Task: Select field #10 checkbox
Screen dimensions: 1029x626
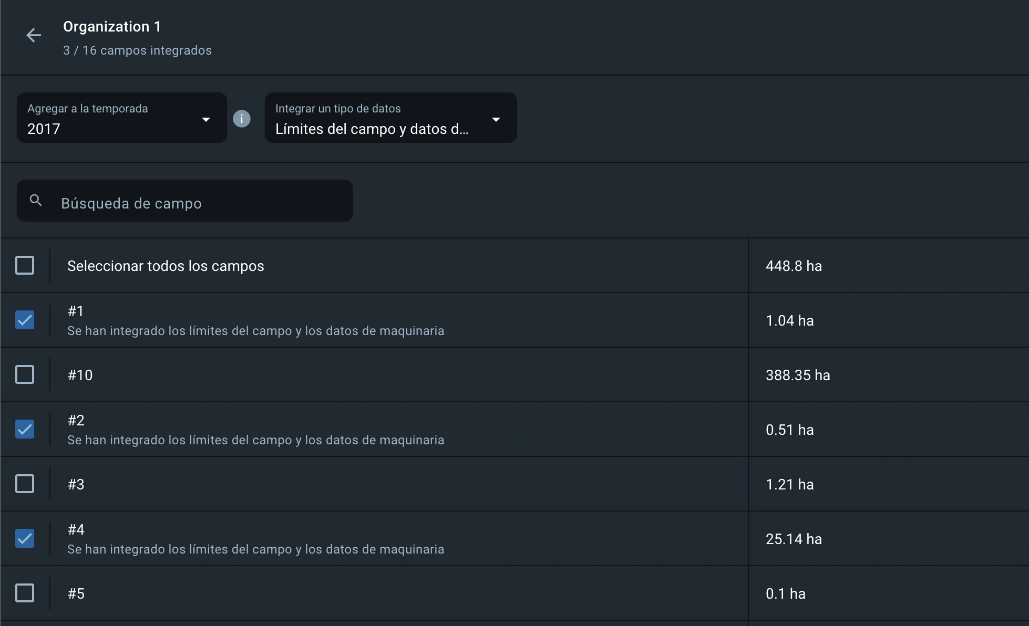Action: click(x=25, y=374)
